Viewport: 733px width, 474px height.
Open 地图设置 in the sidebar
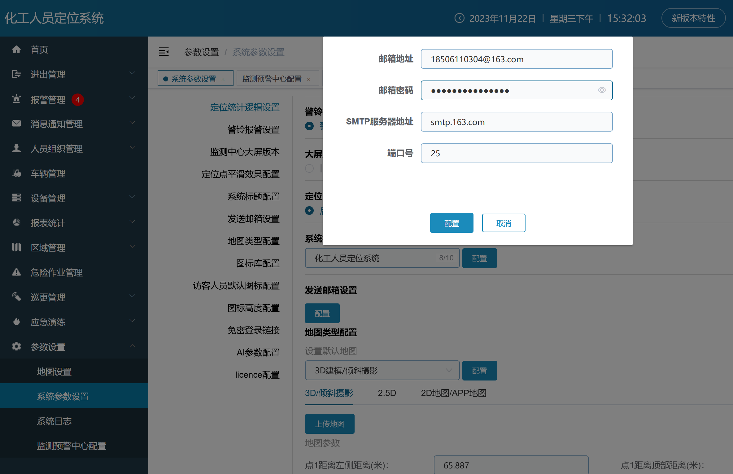[x=74, y=371]
